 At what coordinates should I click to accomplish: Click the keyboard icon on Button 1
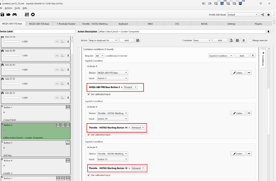click(x=68, y=107)
